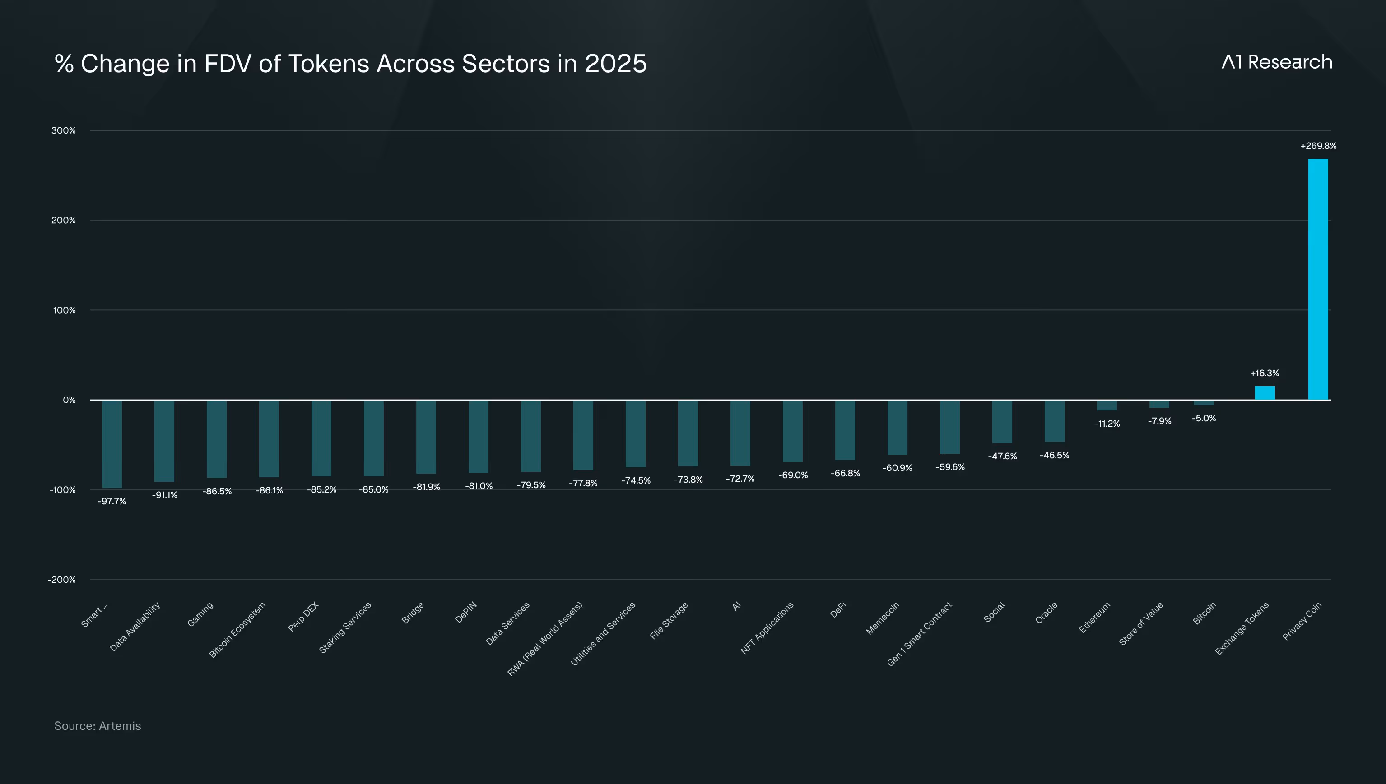Select the Memecoin axis label
Viewport: 1386px width, 784px height.
[x=883, y=618]
